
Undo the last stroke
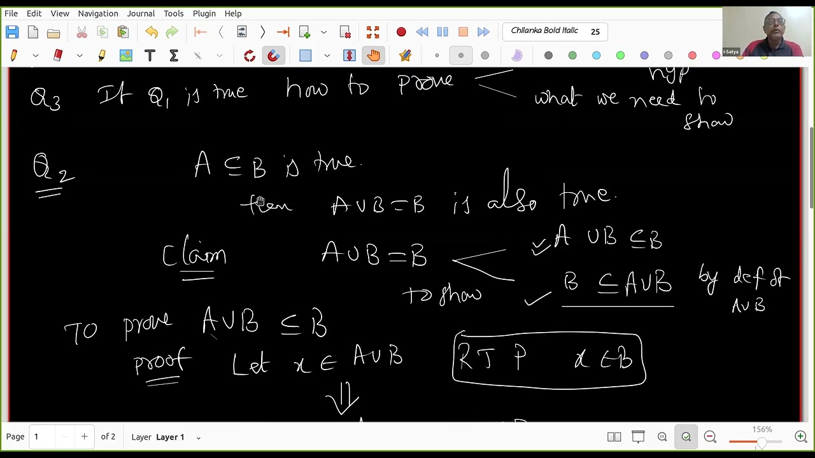152,32
